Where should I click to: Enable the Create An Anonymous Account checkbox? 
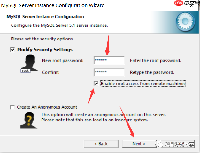tap(12, 107)
